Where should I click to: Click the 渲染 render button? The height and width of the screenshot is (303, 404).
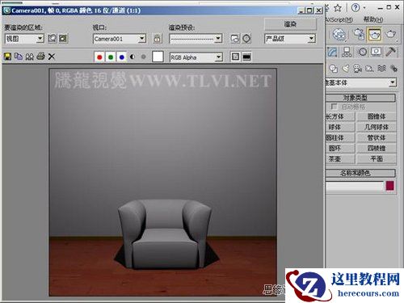click(x=290, y=24)
